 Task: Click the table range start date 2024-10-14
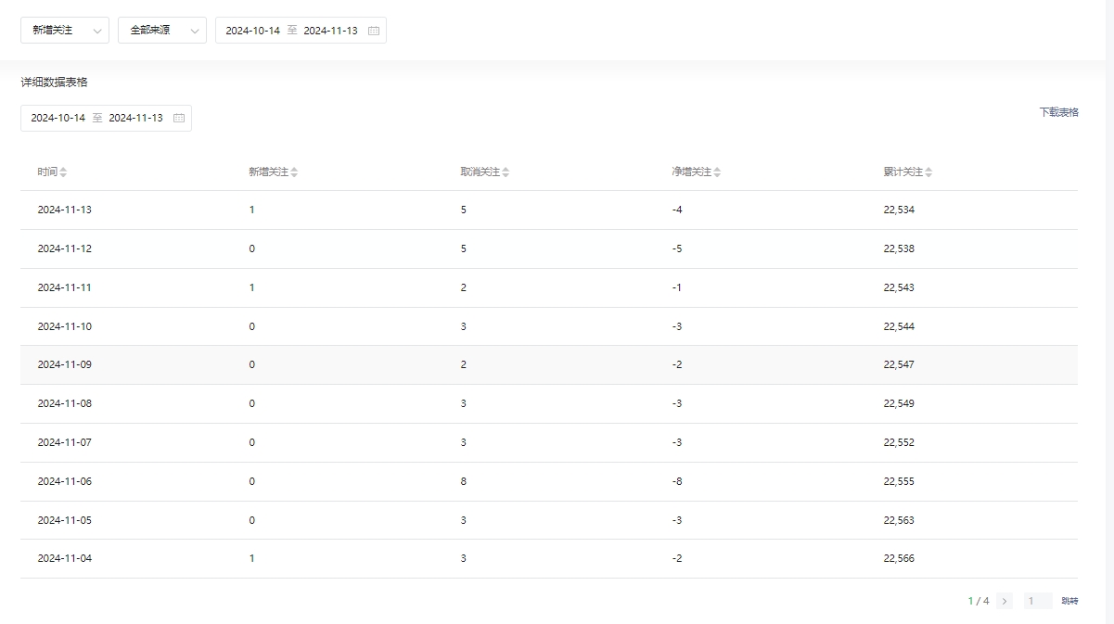58,119
